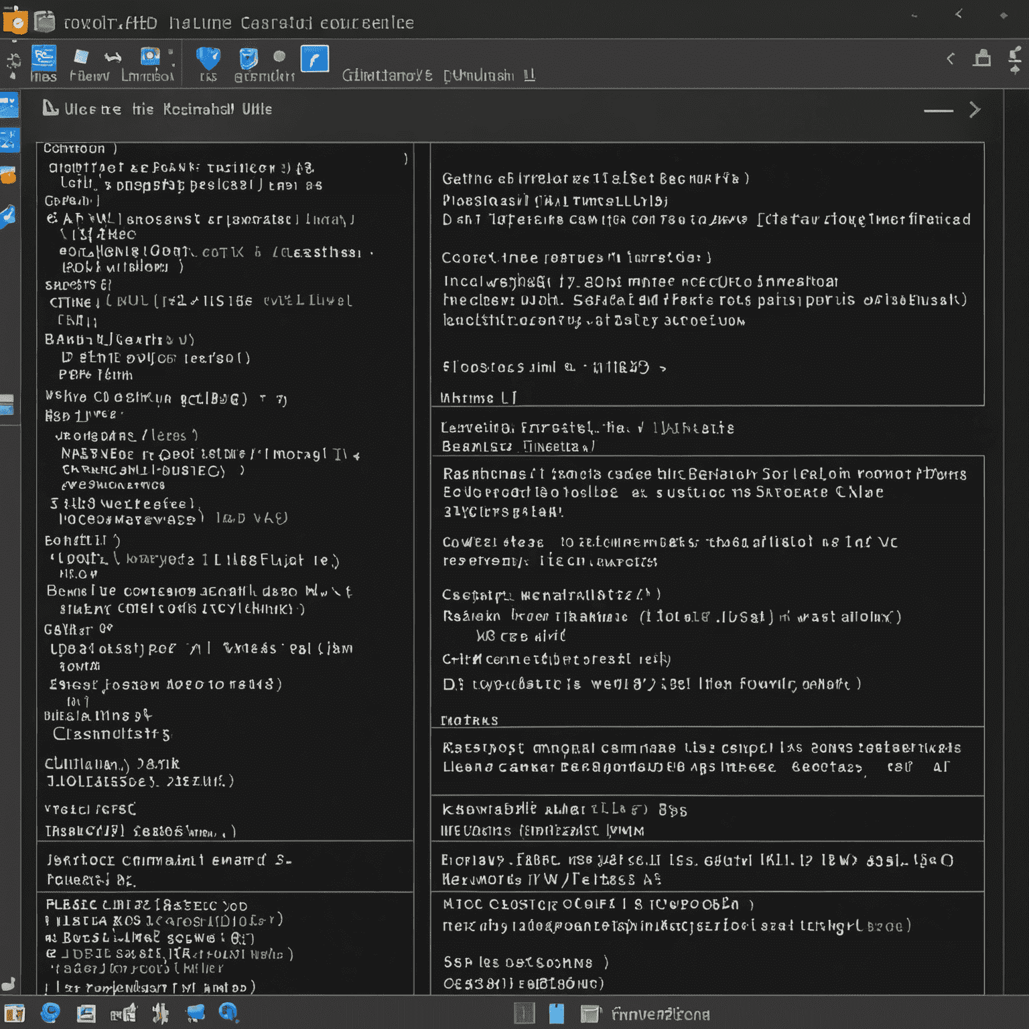Click the gray folder icon beside the orange app icon
The width and height of the screenshot is (1029, 1029).
44,22
